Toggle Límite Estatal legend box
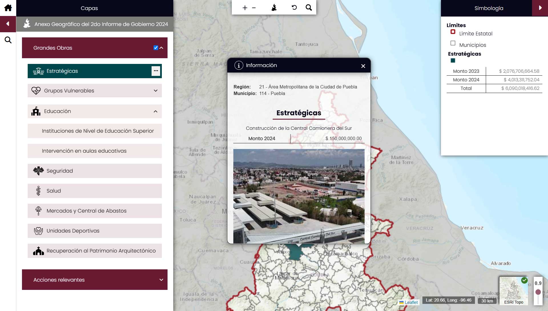This screenshot has height=311, width=548. coord(453,32)
